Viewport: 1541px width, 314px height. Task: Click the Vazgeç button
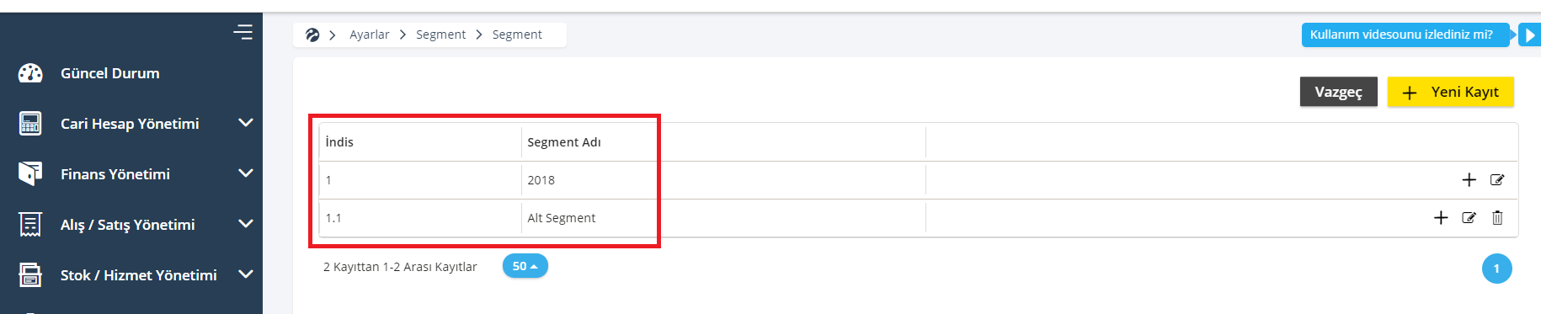pyautogui.click(x=1338, y=92)
